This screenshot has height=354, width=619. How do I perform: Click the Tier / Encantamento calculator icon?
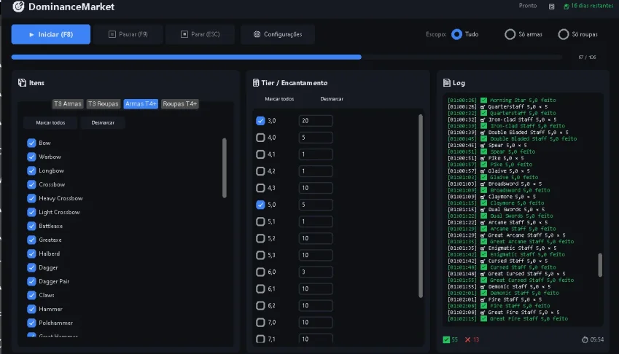point(256,82)
